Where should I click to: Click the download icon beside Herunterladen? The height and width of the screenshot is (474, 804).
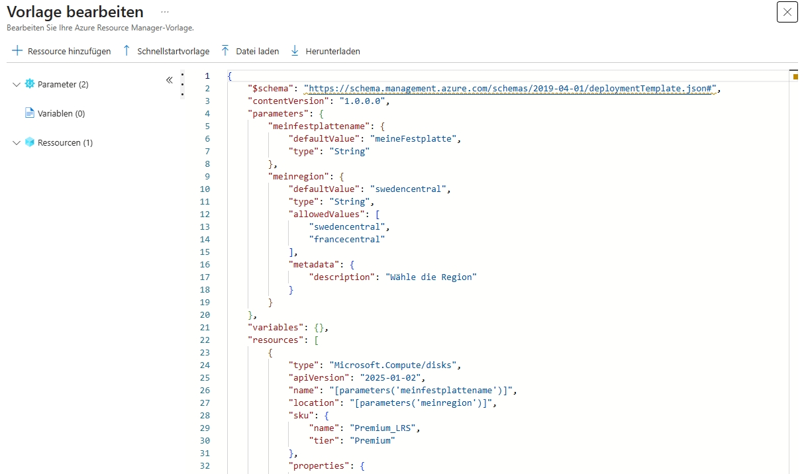[295, 51]
